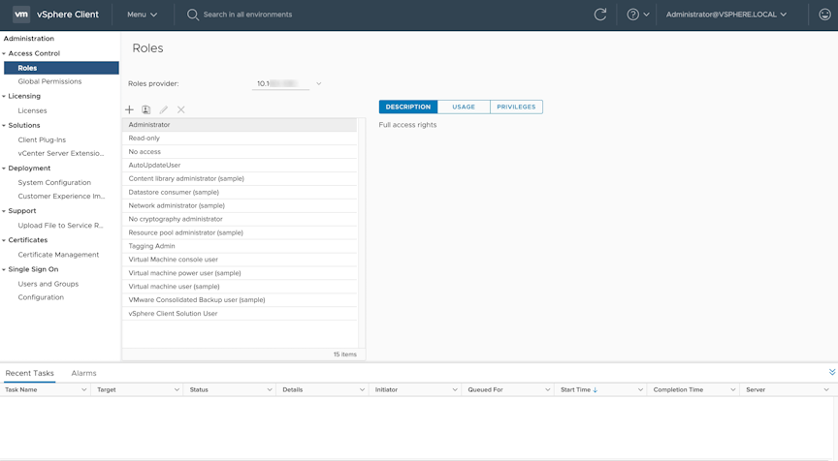Open Client Plug-Ins
This screenshot has height=461, width=838.
click(42, 139)
